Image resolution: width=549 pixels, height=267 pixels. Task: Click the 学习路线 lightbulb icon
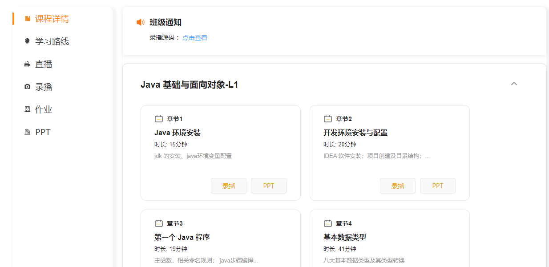[27, 41]
